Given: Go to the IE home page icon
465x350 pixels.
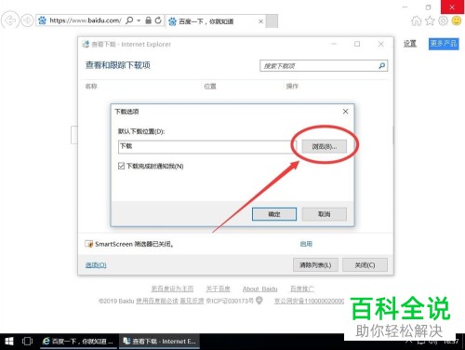Looking at the screenshot, I should point(416,20).
